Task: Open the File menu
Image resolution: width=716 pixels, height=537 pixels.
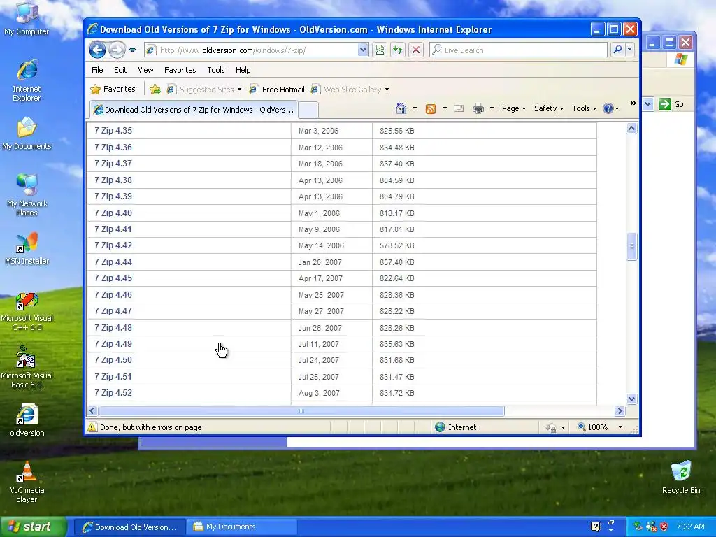Action: [97, 70]
